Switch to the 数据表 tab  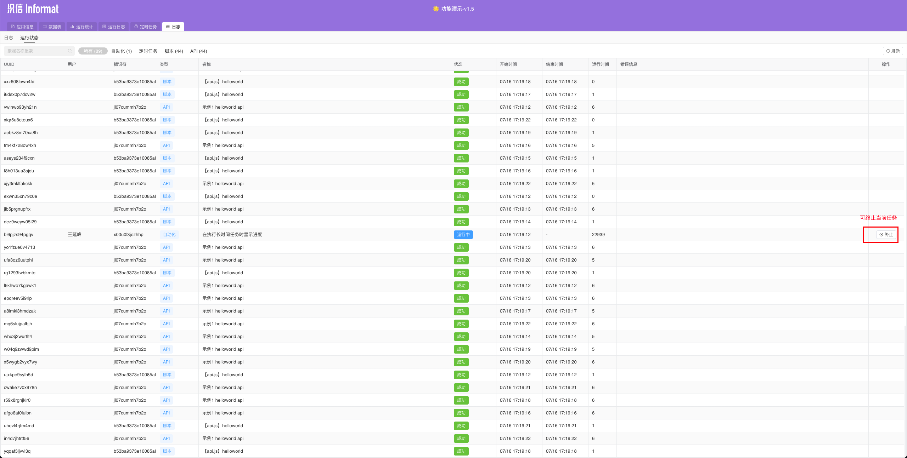tap(52, 27)
